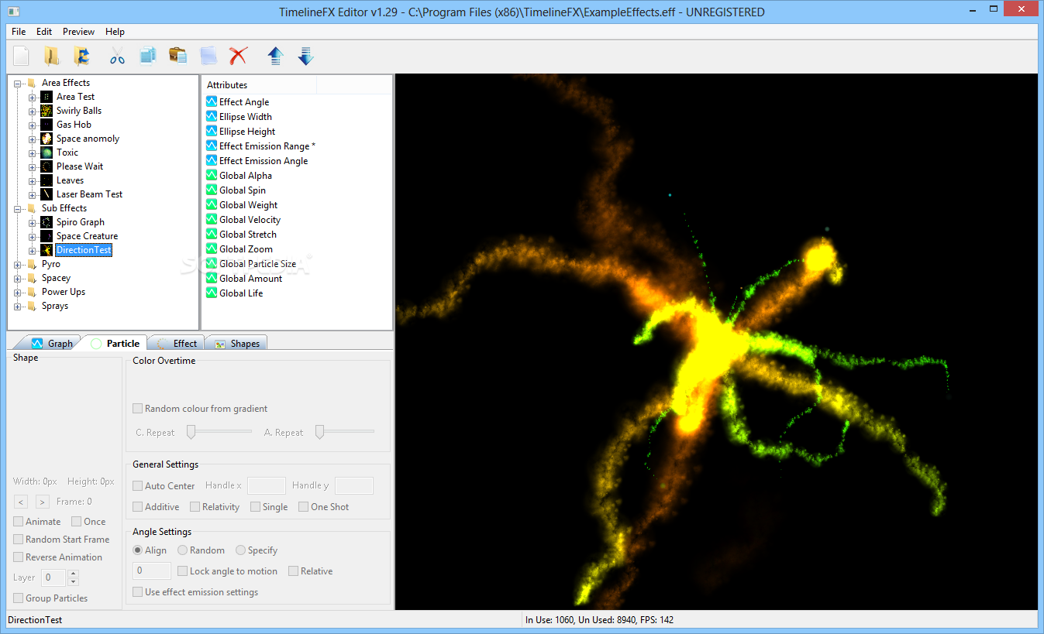Increase the Layer stepper value
Screen dimensions: 1044x634
[74, 574]
